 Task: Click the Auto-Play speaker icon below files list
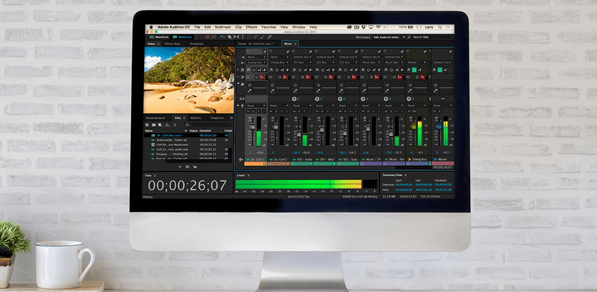[195, 167]
